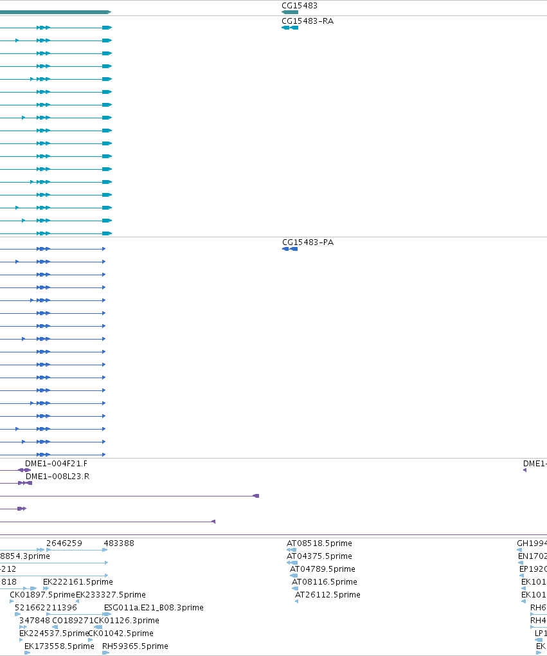Viewport: 547px width, 656px height.
Task: Click the purple glyph under DME1-004F21.F
Action: click(24, 470)
